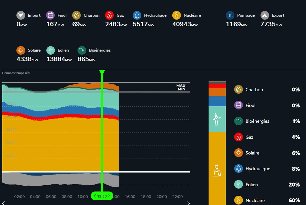Click the Nucléaire icon in percentage legend
The height and width of the screenshot is (205, 306).
pos(239,200)
